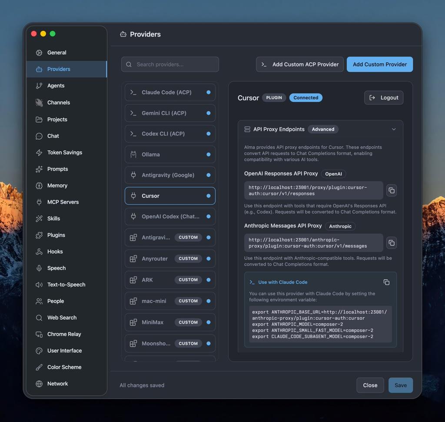Go to Channels settings

click(x=66, y=102)
